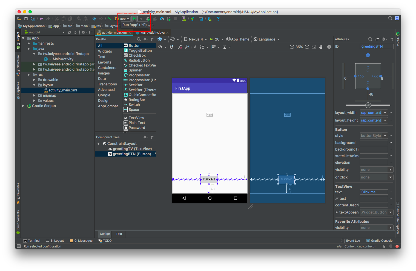Click Clear All Constraints icon
The image size is (416, 271).
[x=180, y=47]
